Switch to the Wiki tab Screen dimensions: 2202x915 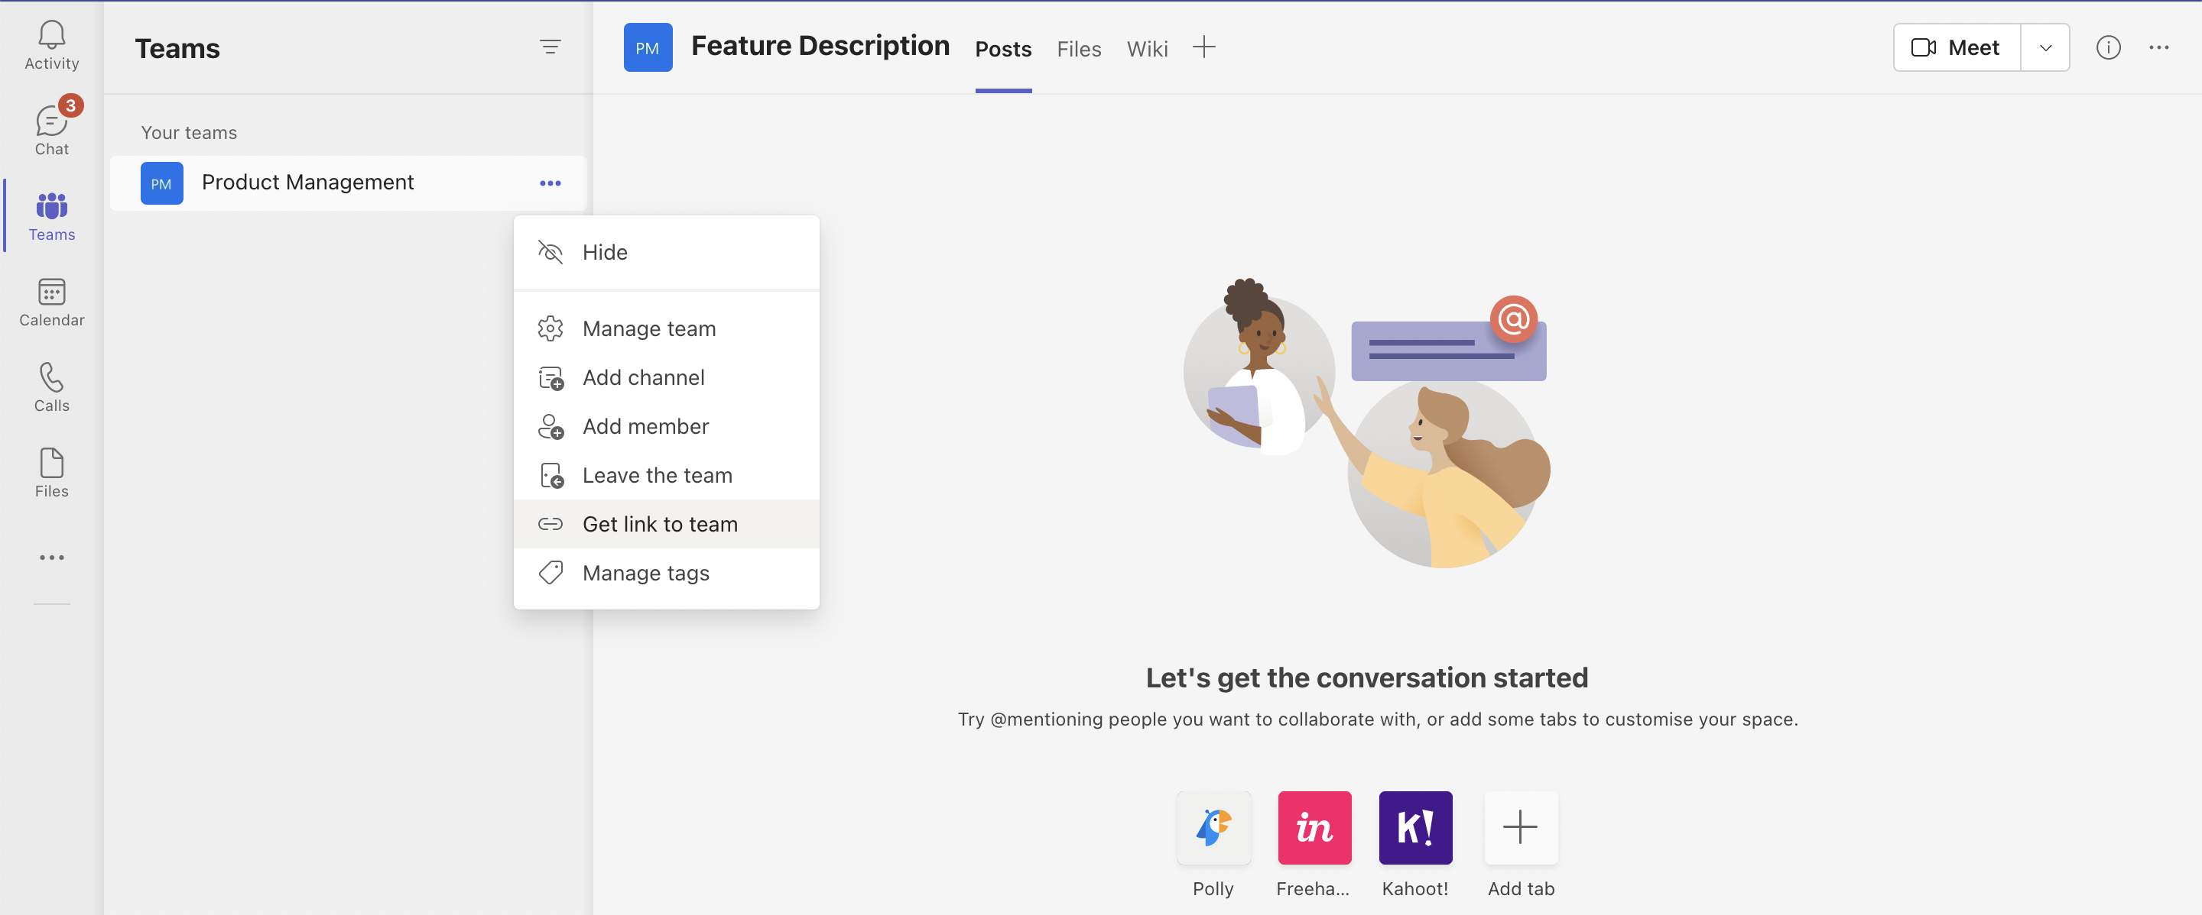[x=1146, y=50]
